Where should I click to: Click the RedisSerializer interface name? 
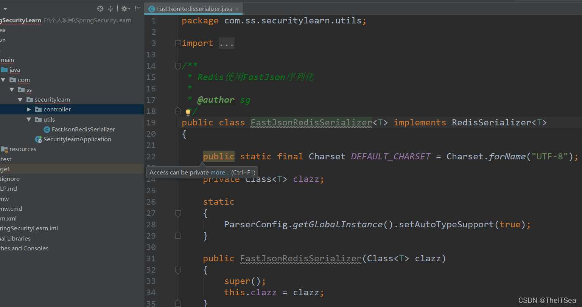[x=492, y=122]
